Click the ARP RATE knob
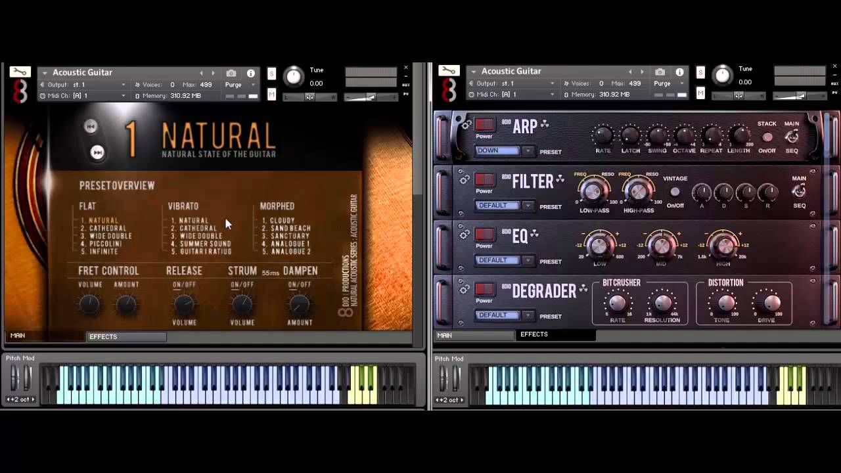 [x=602, y=136]
